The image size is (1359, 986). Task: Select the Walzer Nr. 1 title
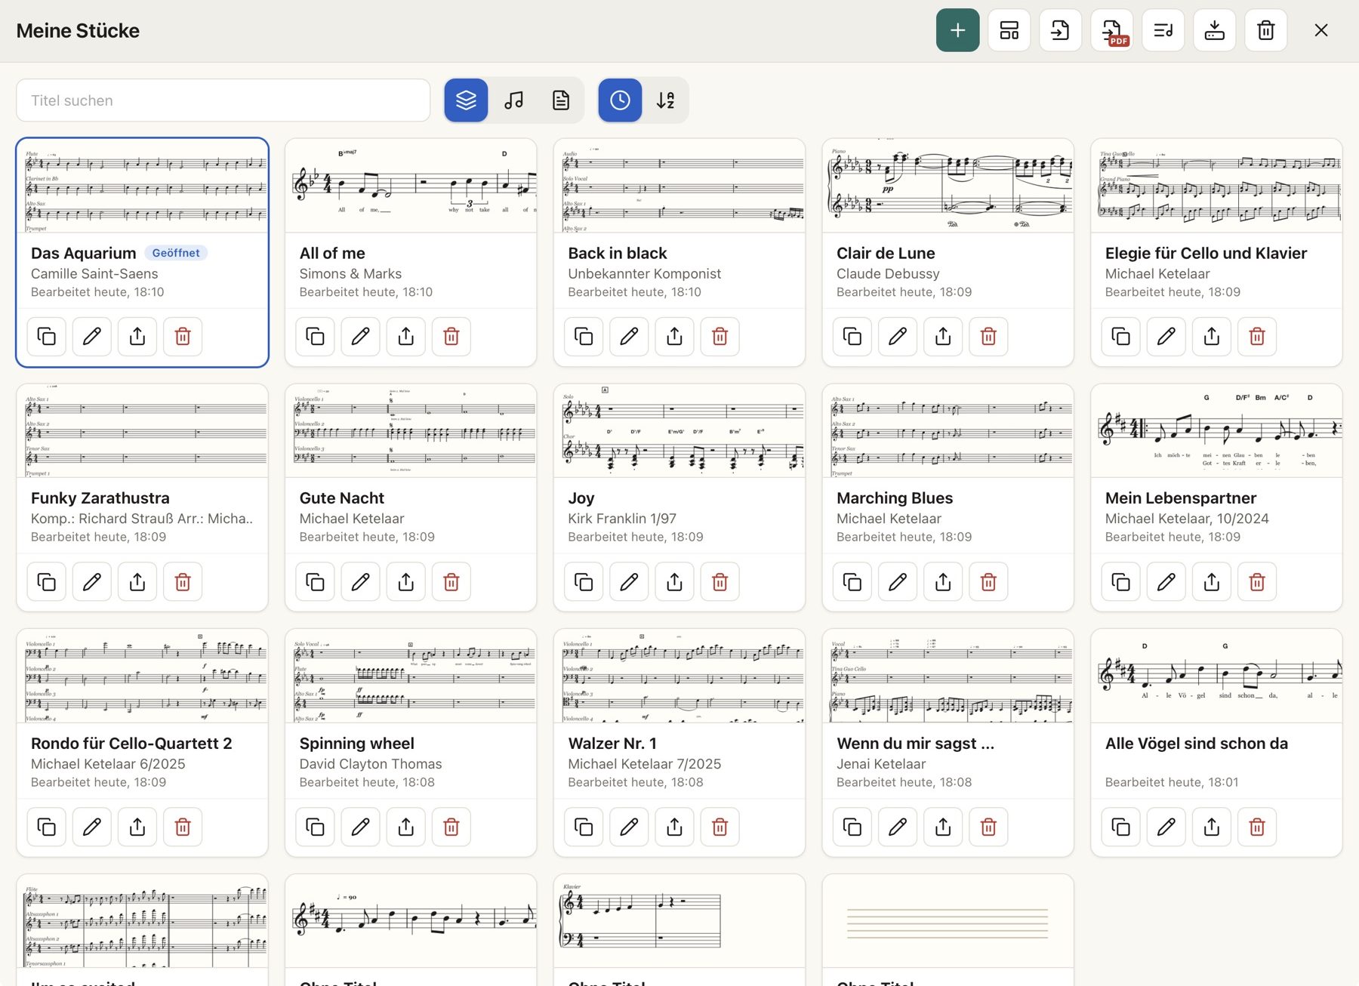tap(612, 743)
